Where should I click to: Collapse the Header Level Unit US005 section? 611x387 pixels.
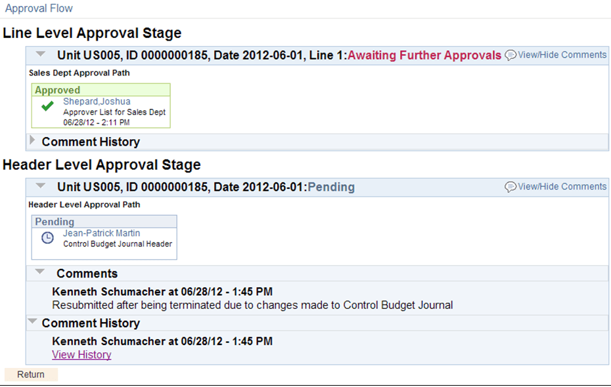point(40,186)
